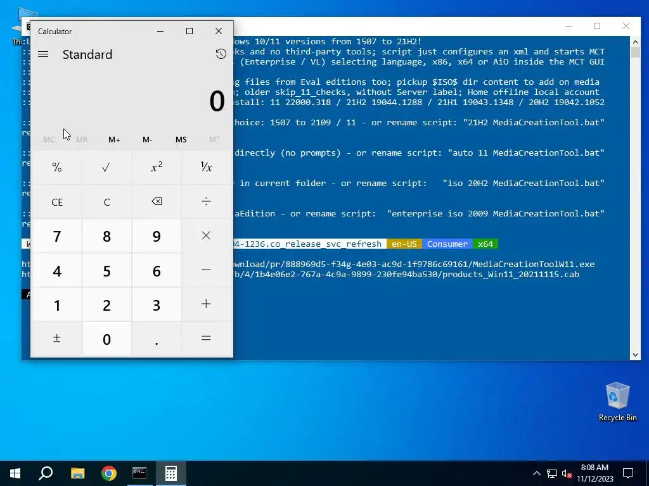Open the Recycle Bin desktop icon

[x=617, y=402]
